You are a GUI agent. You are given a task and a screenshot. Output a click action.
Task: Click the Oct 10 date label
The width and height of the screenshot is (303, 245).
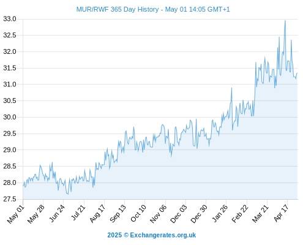coord(138,214)
